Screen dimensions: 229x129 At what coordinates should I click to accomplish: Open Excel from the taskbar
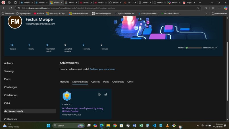(x=141, y=126)
